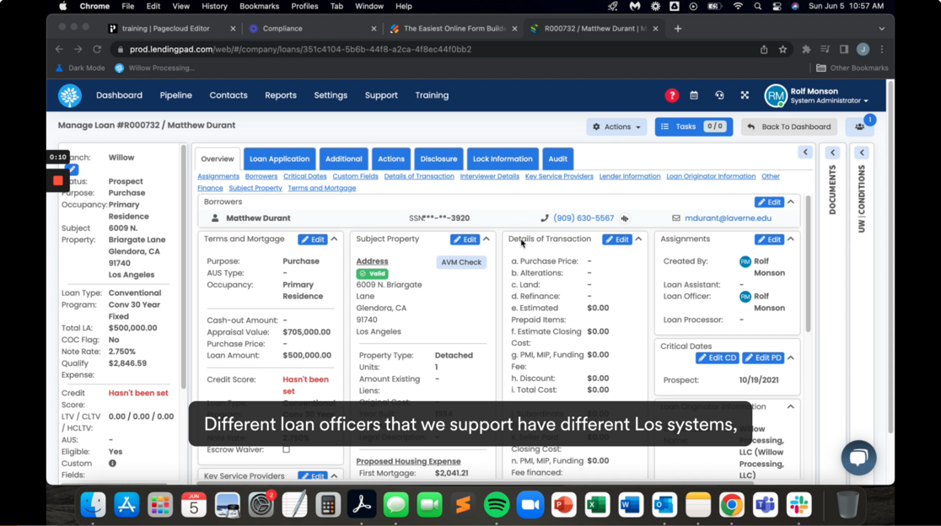Click the users group icon with badge

(x=859, y=126)
